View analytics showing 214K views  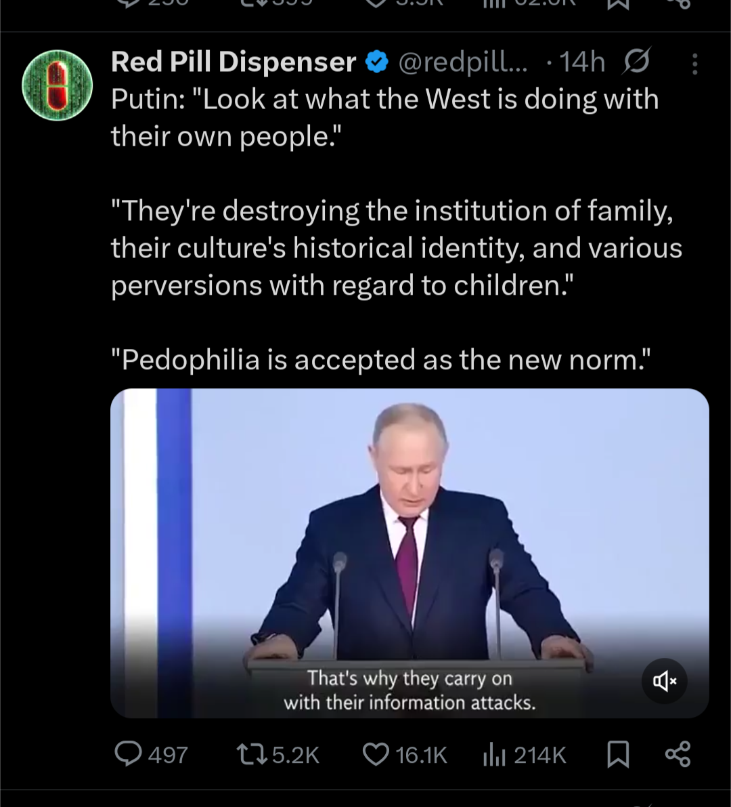[x=525, y=755]
